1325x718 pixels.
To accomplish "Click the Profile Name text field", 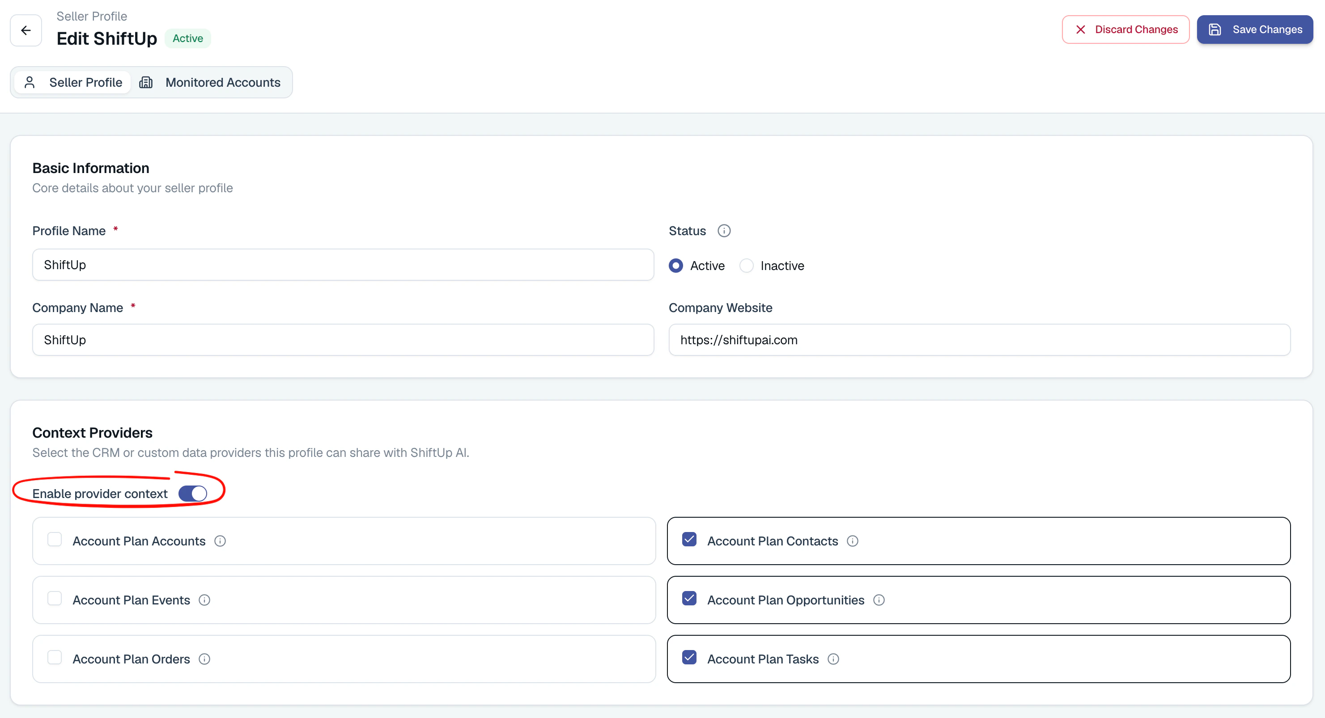I will [343, 265].
